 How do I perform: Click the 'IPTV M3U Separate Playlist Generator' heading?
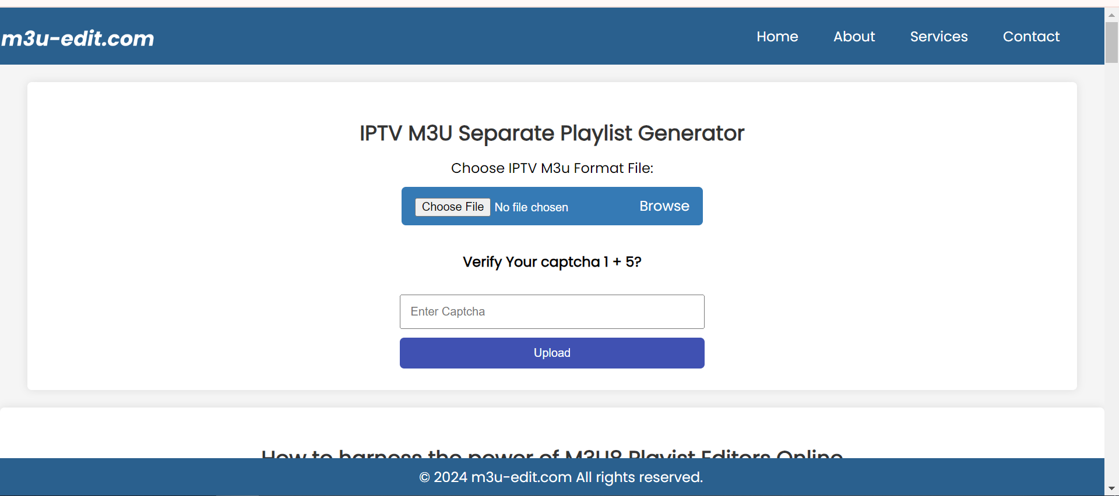coord(551,133)
